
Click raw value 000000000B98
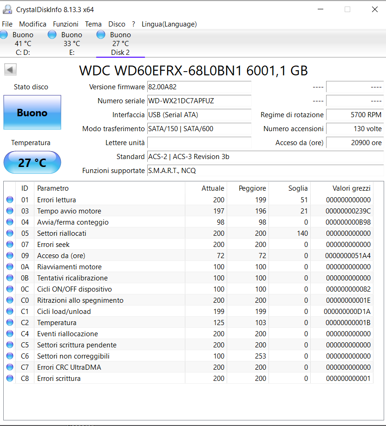pyautogui.click(x=348, y=222)
